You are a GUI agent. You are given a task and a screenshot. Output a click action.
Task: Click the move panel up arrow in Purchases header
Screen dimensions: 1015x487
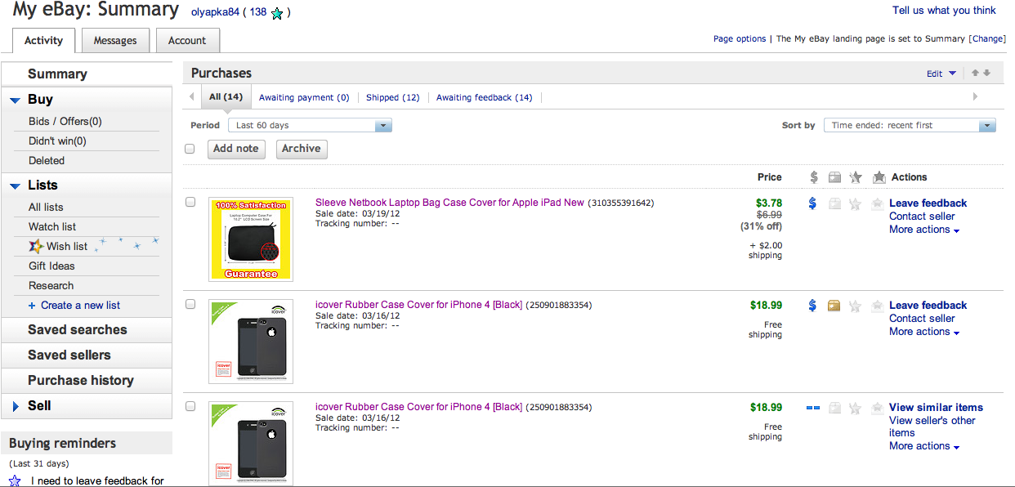[975, 74]
